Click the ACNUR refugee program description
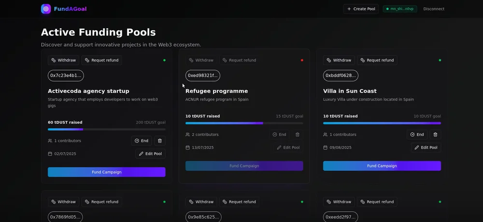 point(217,99)
